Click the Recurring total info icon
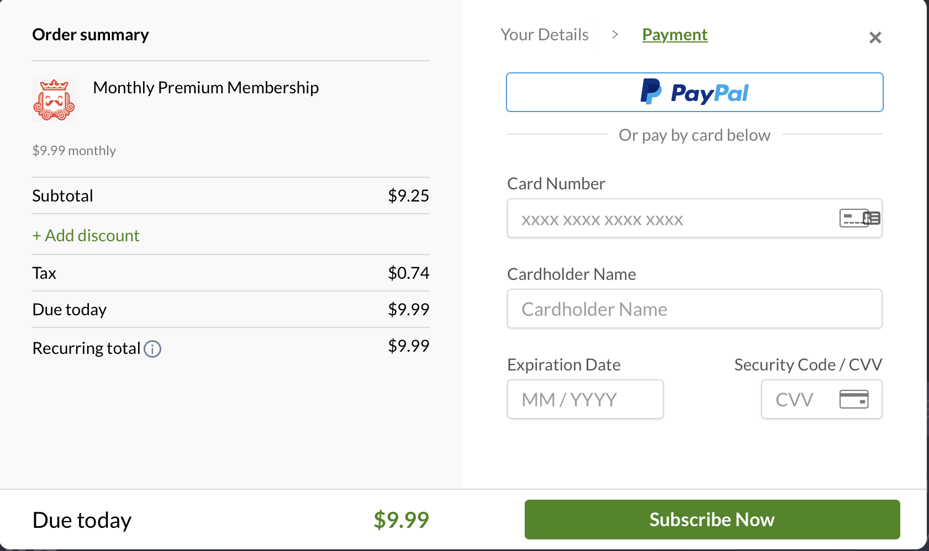The width and height of the screenshot is (929, 551). [152, 349]
